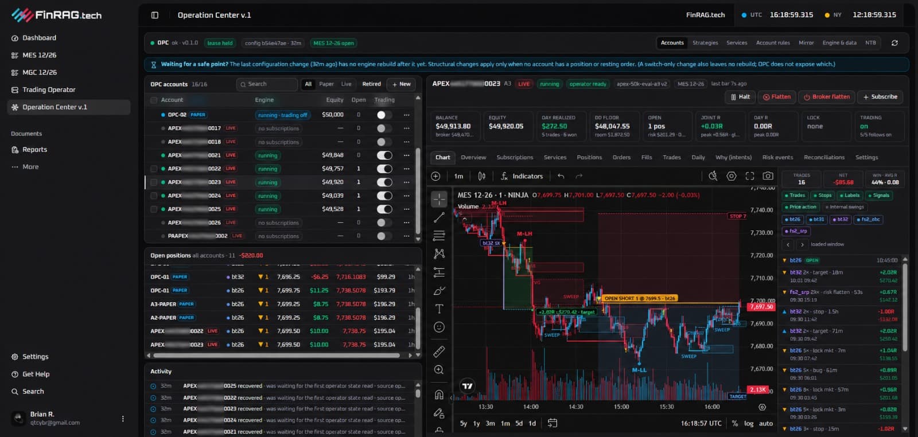Screen dimensions: 918x437
Task: Select the trend line drawing tool
Action: click(x=439, y=217)
